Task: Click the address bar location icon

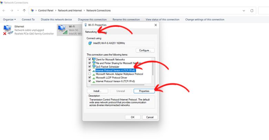Action: click(x=32, y=10)
